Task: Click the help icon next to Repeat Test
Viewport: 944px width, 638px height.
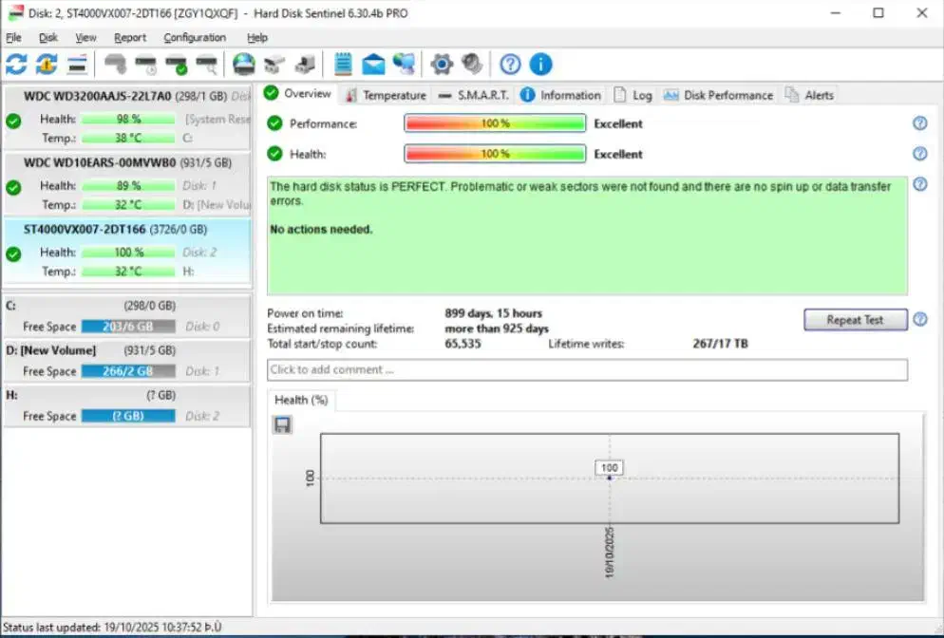Action: point(919,320)
